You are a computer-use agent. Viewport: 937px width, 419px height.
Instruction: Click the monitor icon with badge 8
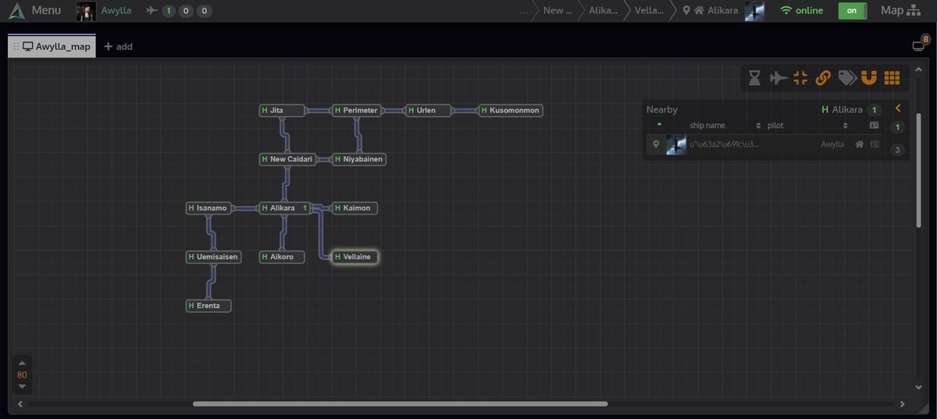point(919,46)
